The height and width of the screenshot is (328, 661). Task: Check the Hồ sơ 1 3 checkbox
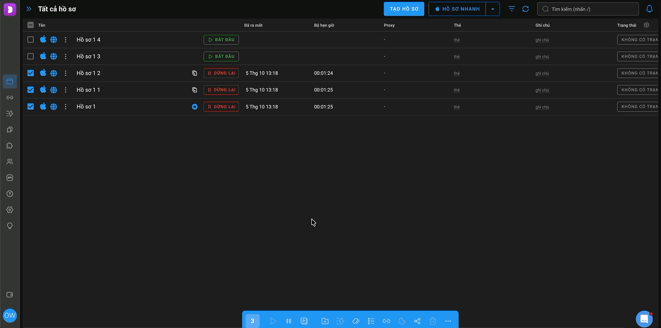pyautogui.click(x=31, y=56)
